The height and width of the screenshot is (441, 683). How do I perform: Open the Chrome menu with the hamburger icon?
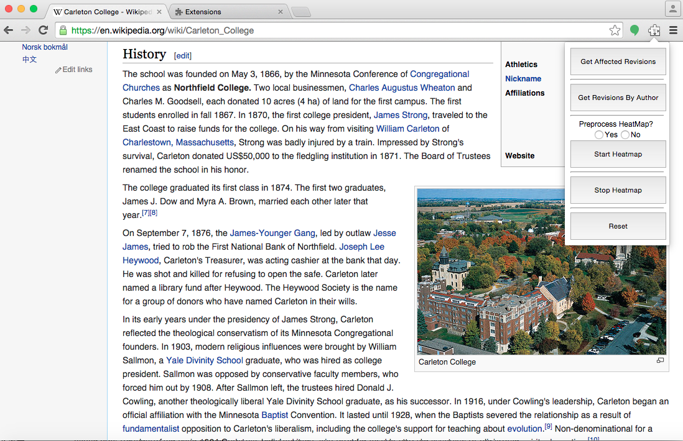click(x=674, y=30)
